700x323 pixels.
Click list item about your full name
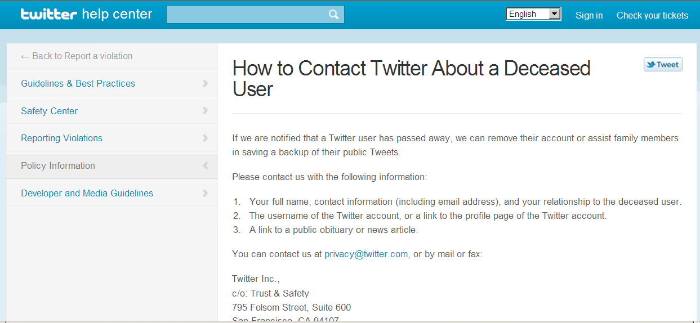point(465,201)
